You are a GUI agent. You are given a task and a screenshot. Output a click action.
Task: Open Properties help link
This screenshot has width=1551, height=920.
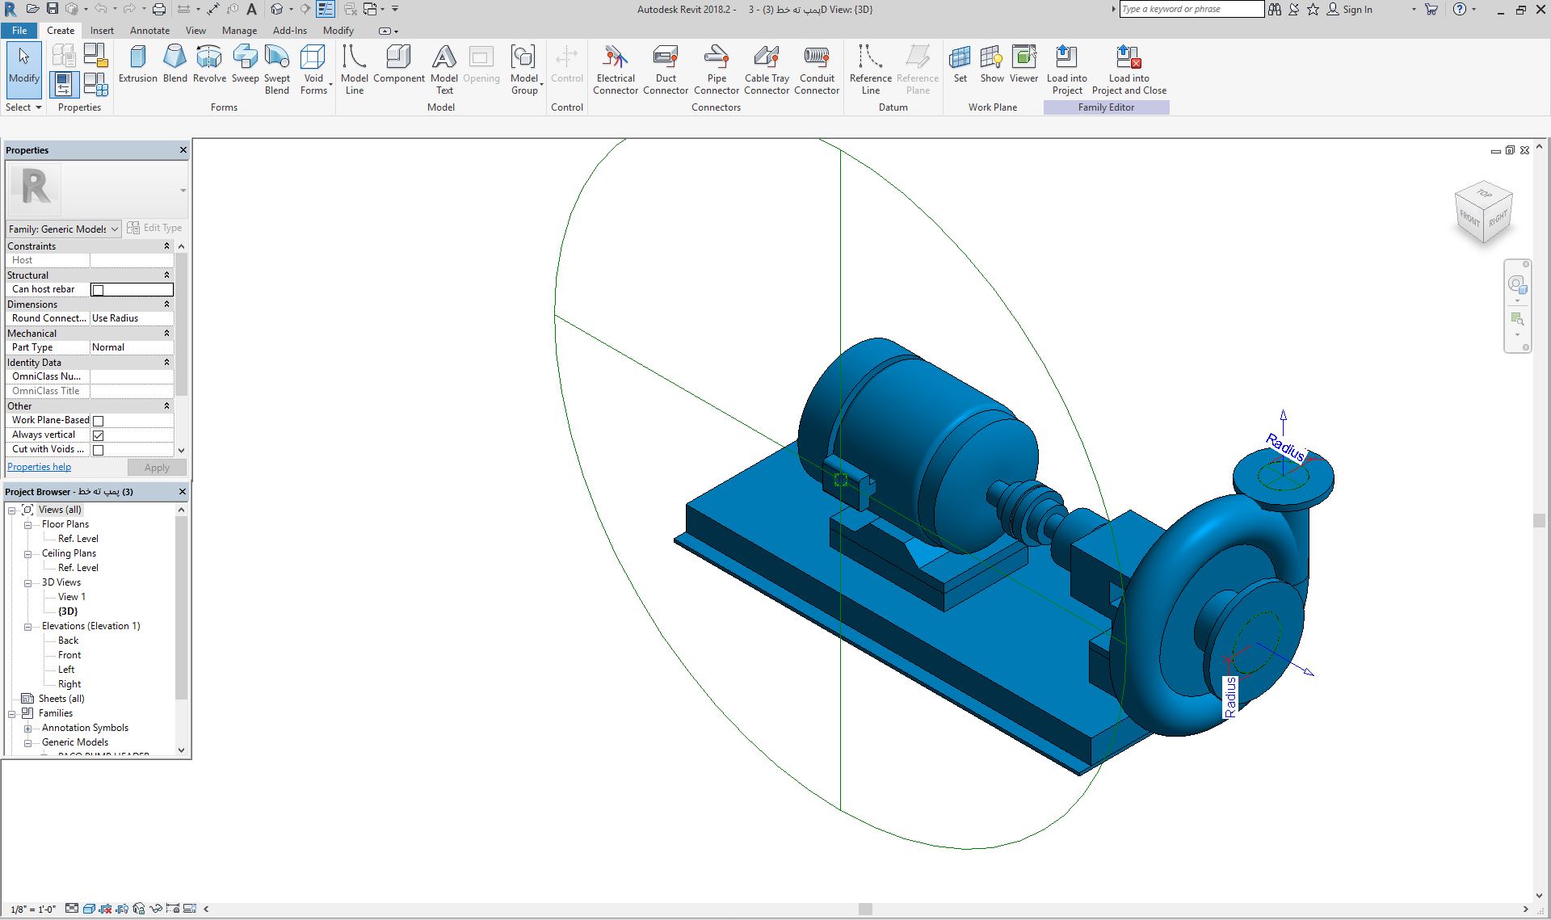[x=39, y=467]
